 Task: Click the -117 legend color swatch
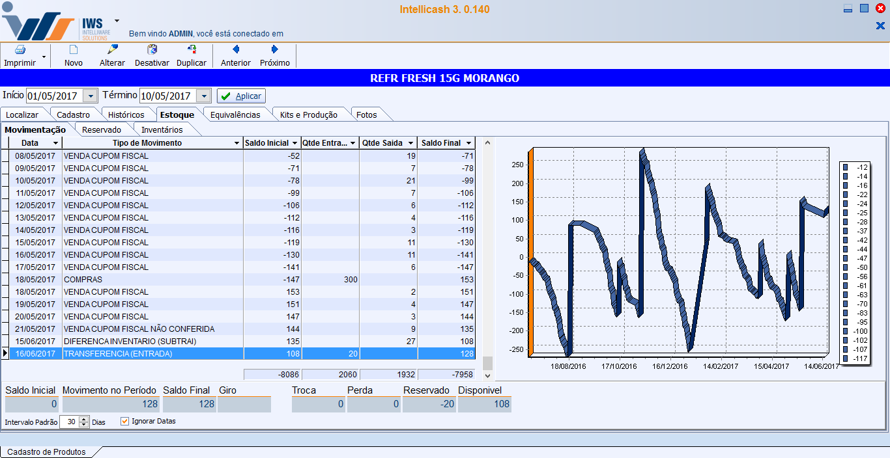click(x=846, y=358)
